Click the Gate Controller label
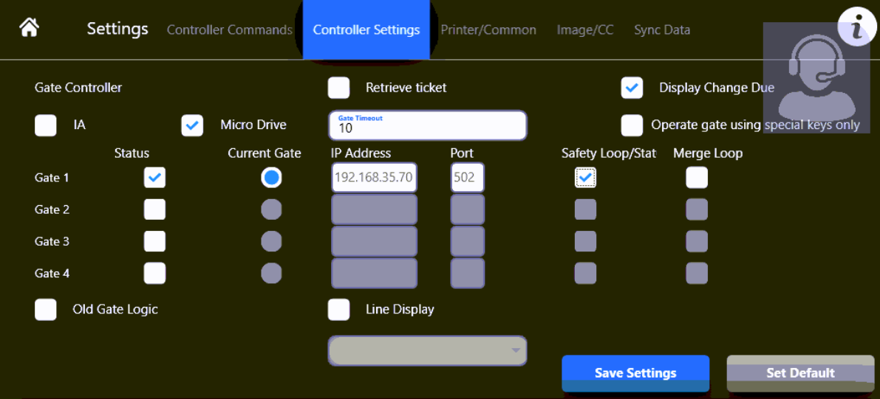The height and width of the screenshot is (399, 880). [x=78, y=88]
